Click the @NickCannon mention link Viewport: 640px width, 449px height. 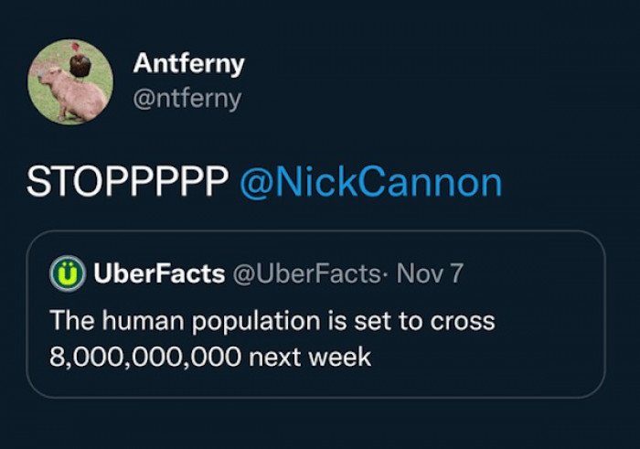tap(370, 182)
